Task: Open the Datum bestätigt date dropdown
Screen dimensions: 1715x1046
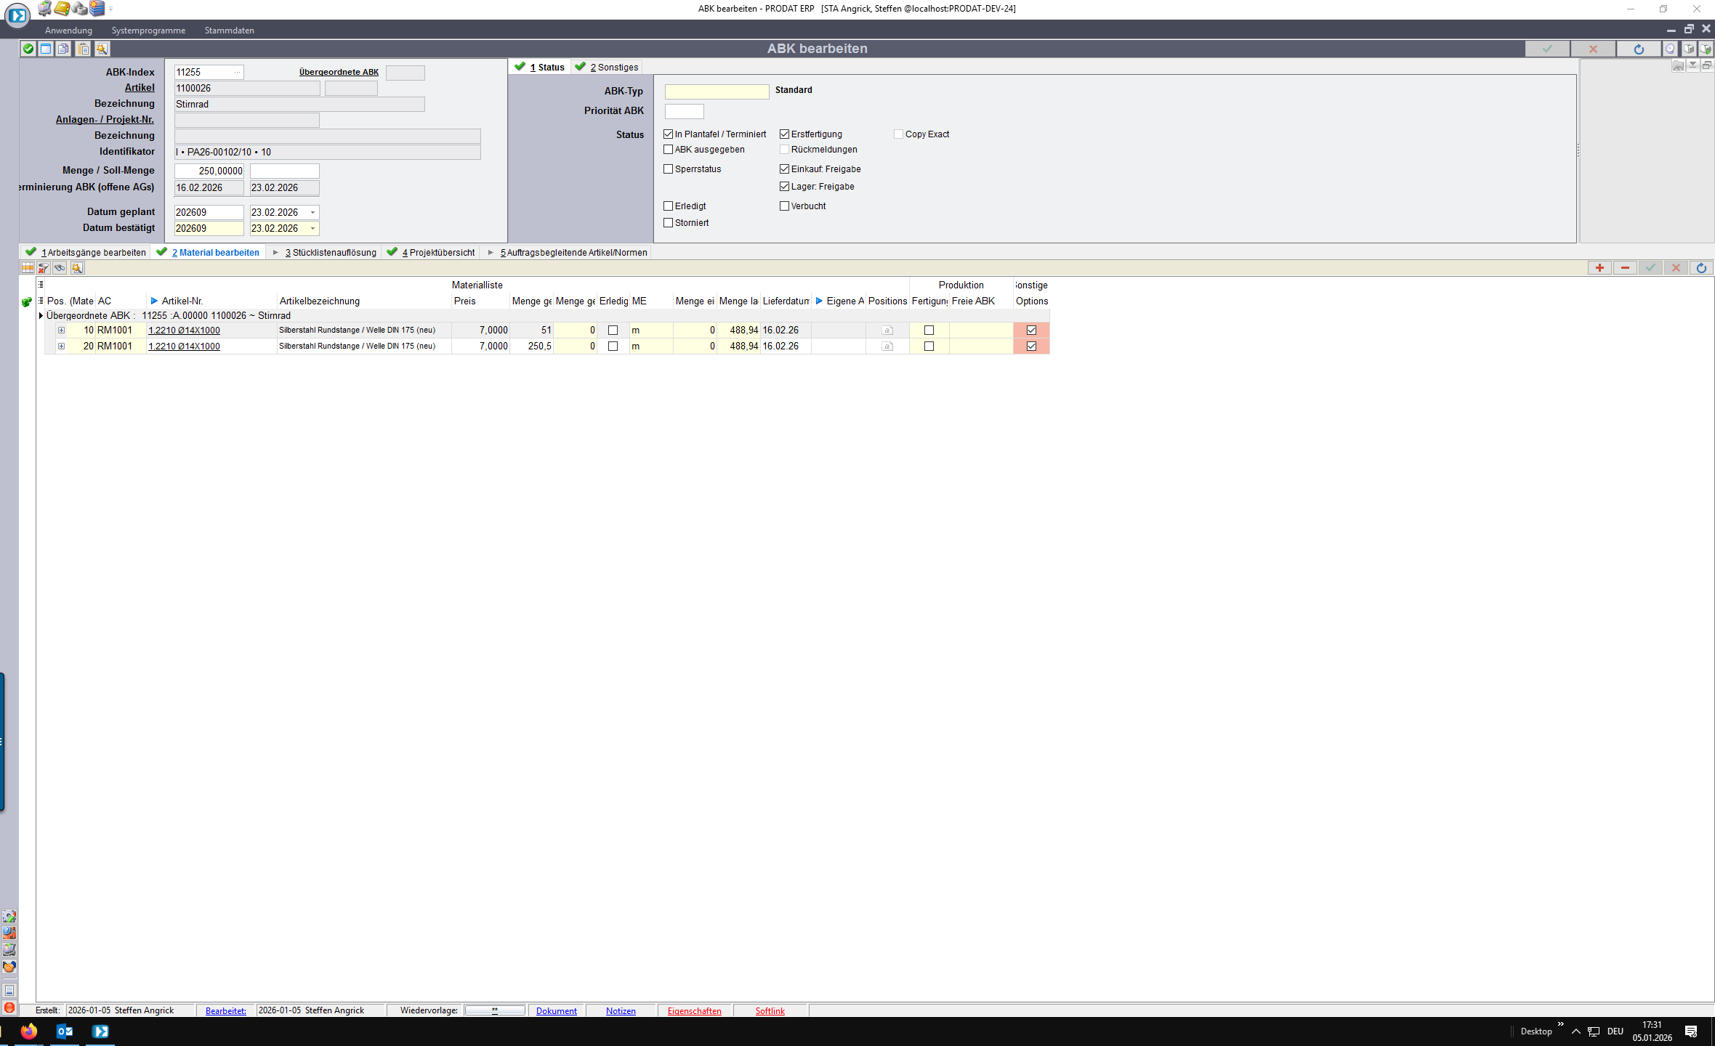Action: point(313,229)
